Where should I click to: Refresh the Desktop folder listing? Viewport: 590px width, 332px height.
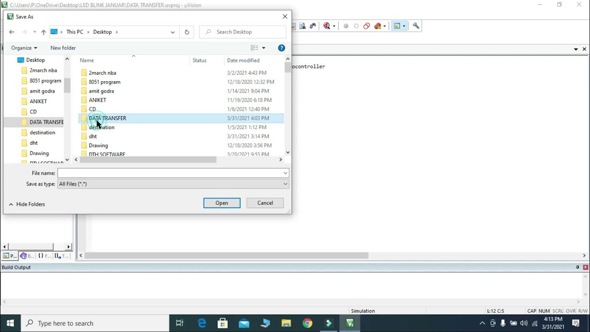tap(187, 32)
